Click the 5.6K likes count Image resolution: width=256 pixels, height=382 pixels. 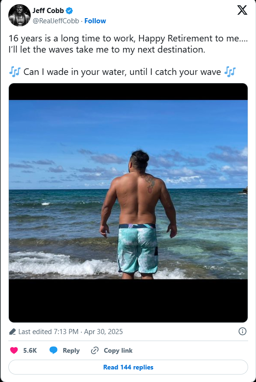click(30, 350)
